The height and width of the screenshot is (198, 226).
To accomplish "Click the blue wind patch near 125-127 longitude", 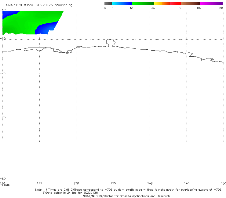I will [x=46, y=28].
